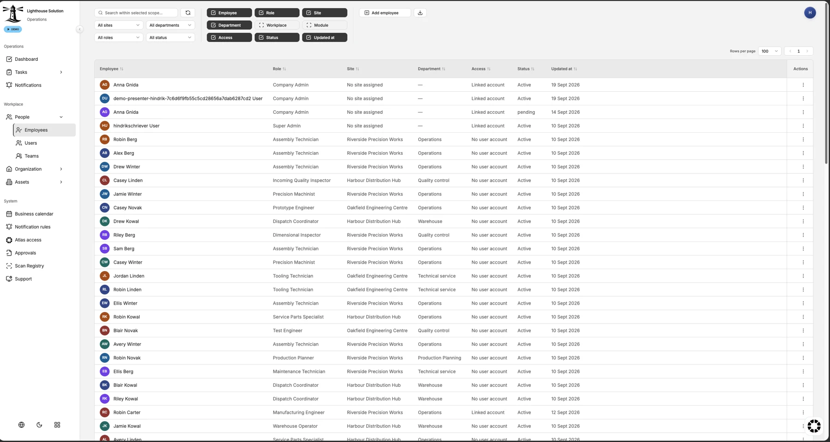830x442 pixels.
Task: Open actions menu for Robin Berg
Action: click(803, 140)
